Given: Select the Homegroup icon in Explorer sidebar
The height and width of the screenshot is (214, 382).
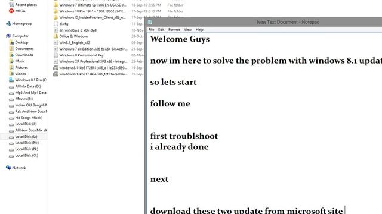Looking at the screenshot, I should point(8,24).
